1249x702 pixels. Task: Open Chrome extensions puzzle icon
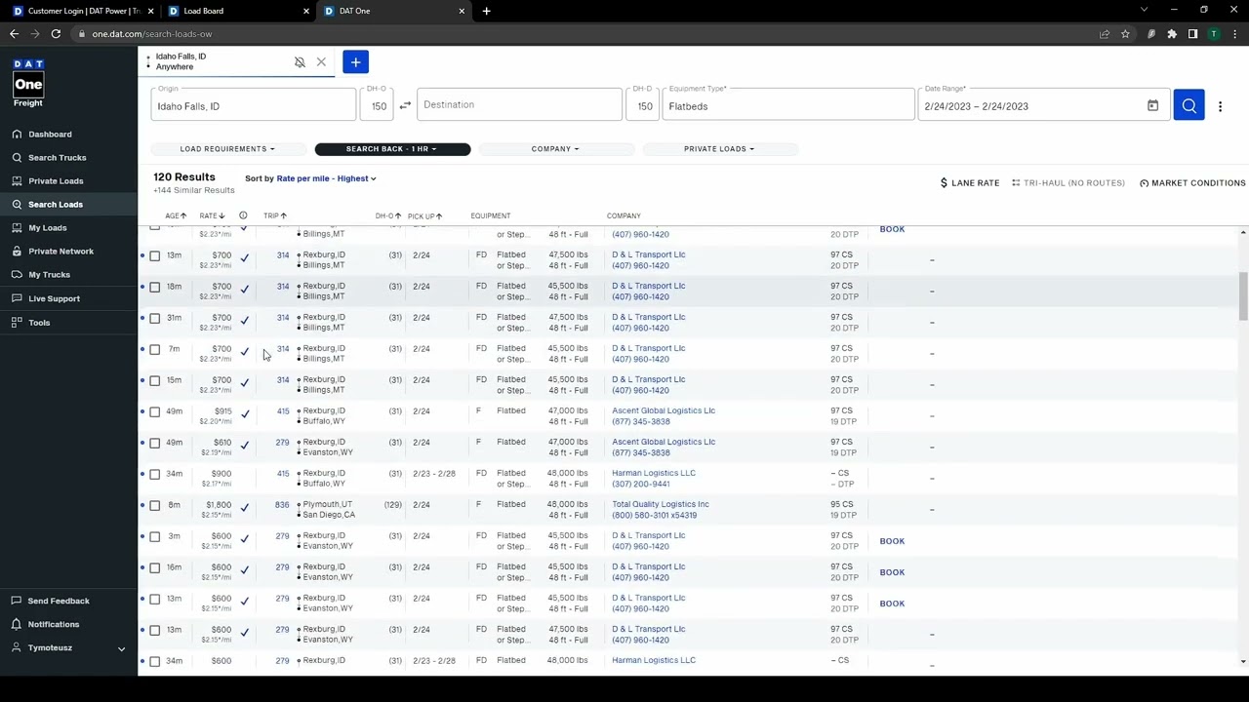(1172, 33)
